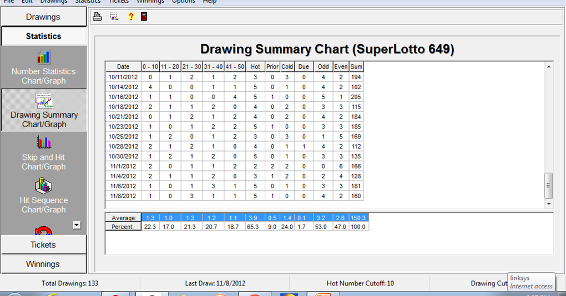Click the Cold column header
This screenshot has height=296, width=566.
tap(287, 66)
